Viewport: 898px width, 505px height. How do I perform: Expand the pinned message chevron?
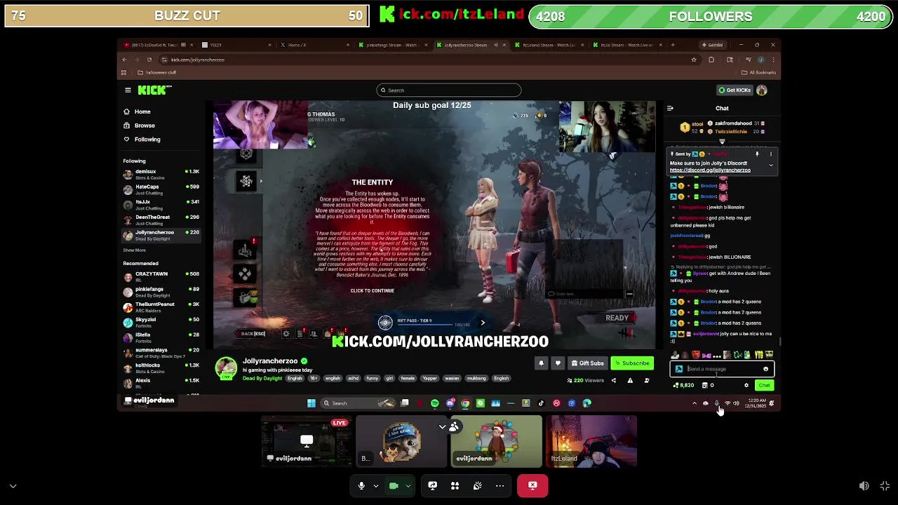click(770, 166)
